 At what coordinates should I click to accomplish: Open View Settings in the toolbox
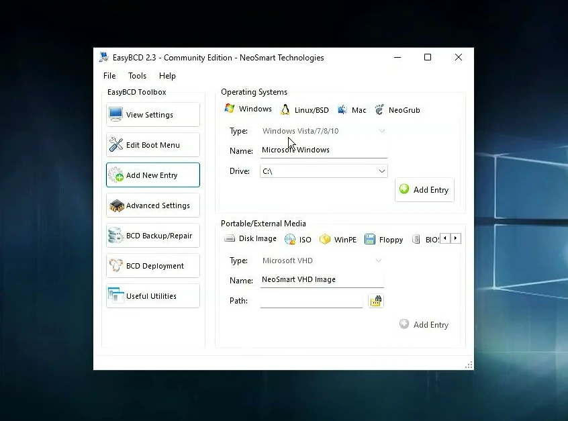click(x=153, y=115)
